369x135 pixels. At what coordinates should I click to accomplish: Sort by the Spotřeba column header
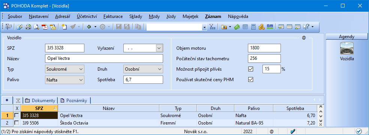[x=295, y=108]
